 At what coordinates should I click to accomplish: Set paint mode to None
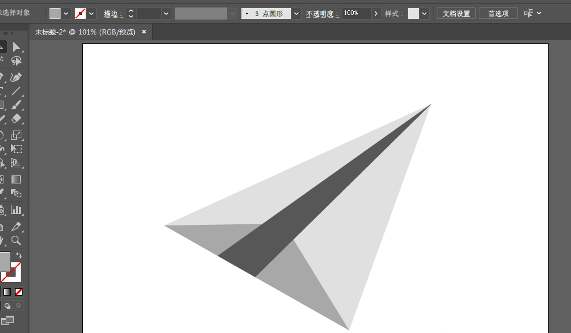(18, 292)
